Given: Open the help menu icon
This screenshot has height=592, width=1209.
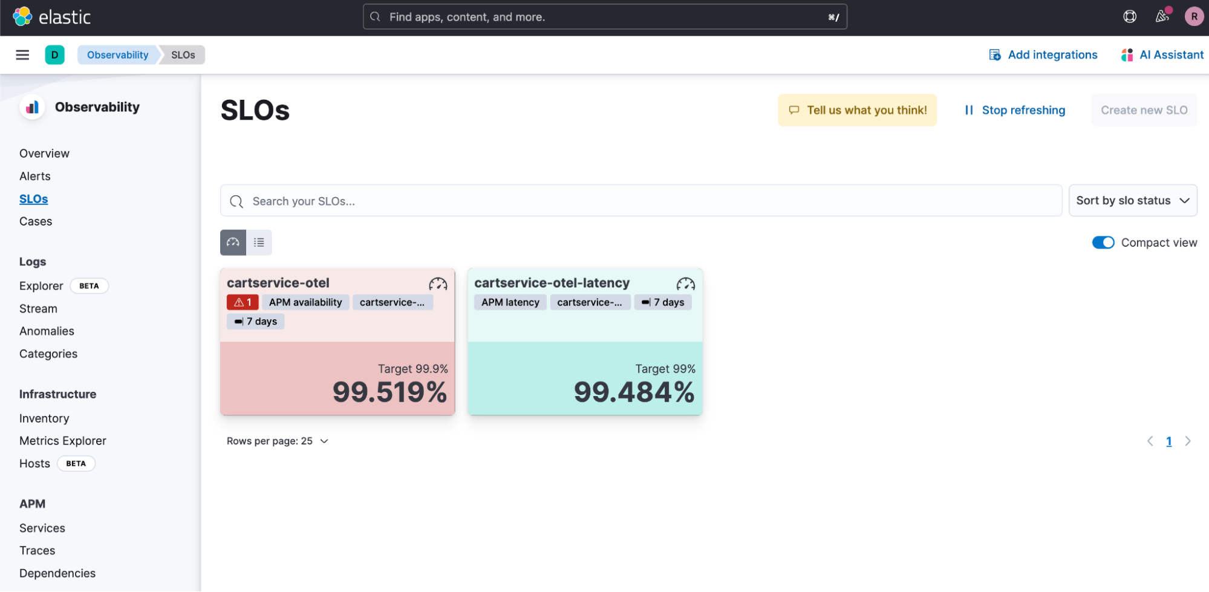Looking at the screenshot, I should tap(1129, 17).
